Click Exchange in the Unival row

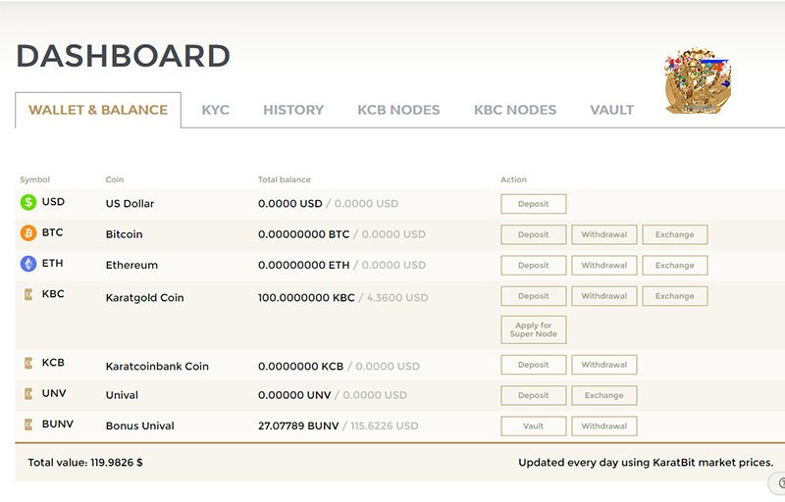[x=604, y=395]
